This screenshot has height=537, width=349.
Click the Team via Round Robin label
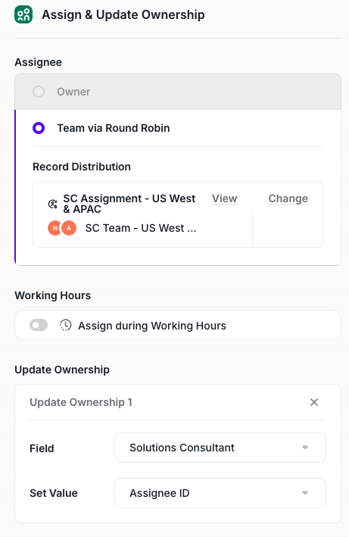114,128
